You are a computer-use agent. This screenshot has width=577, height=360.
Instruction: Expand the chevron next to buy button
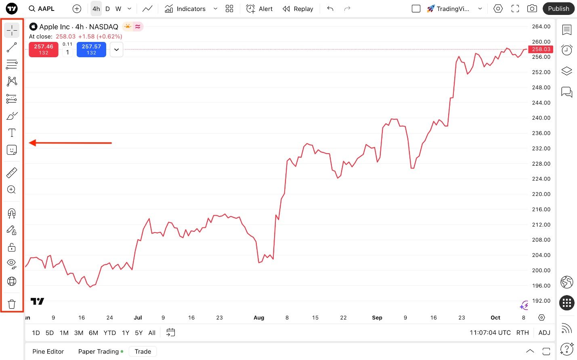click(116, 50)
